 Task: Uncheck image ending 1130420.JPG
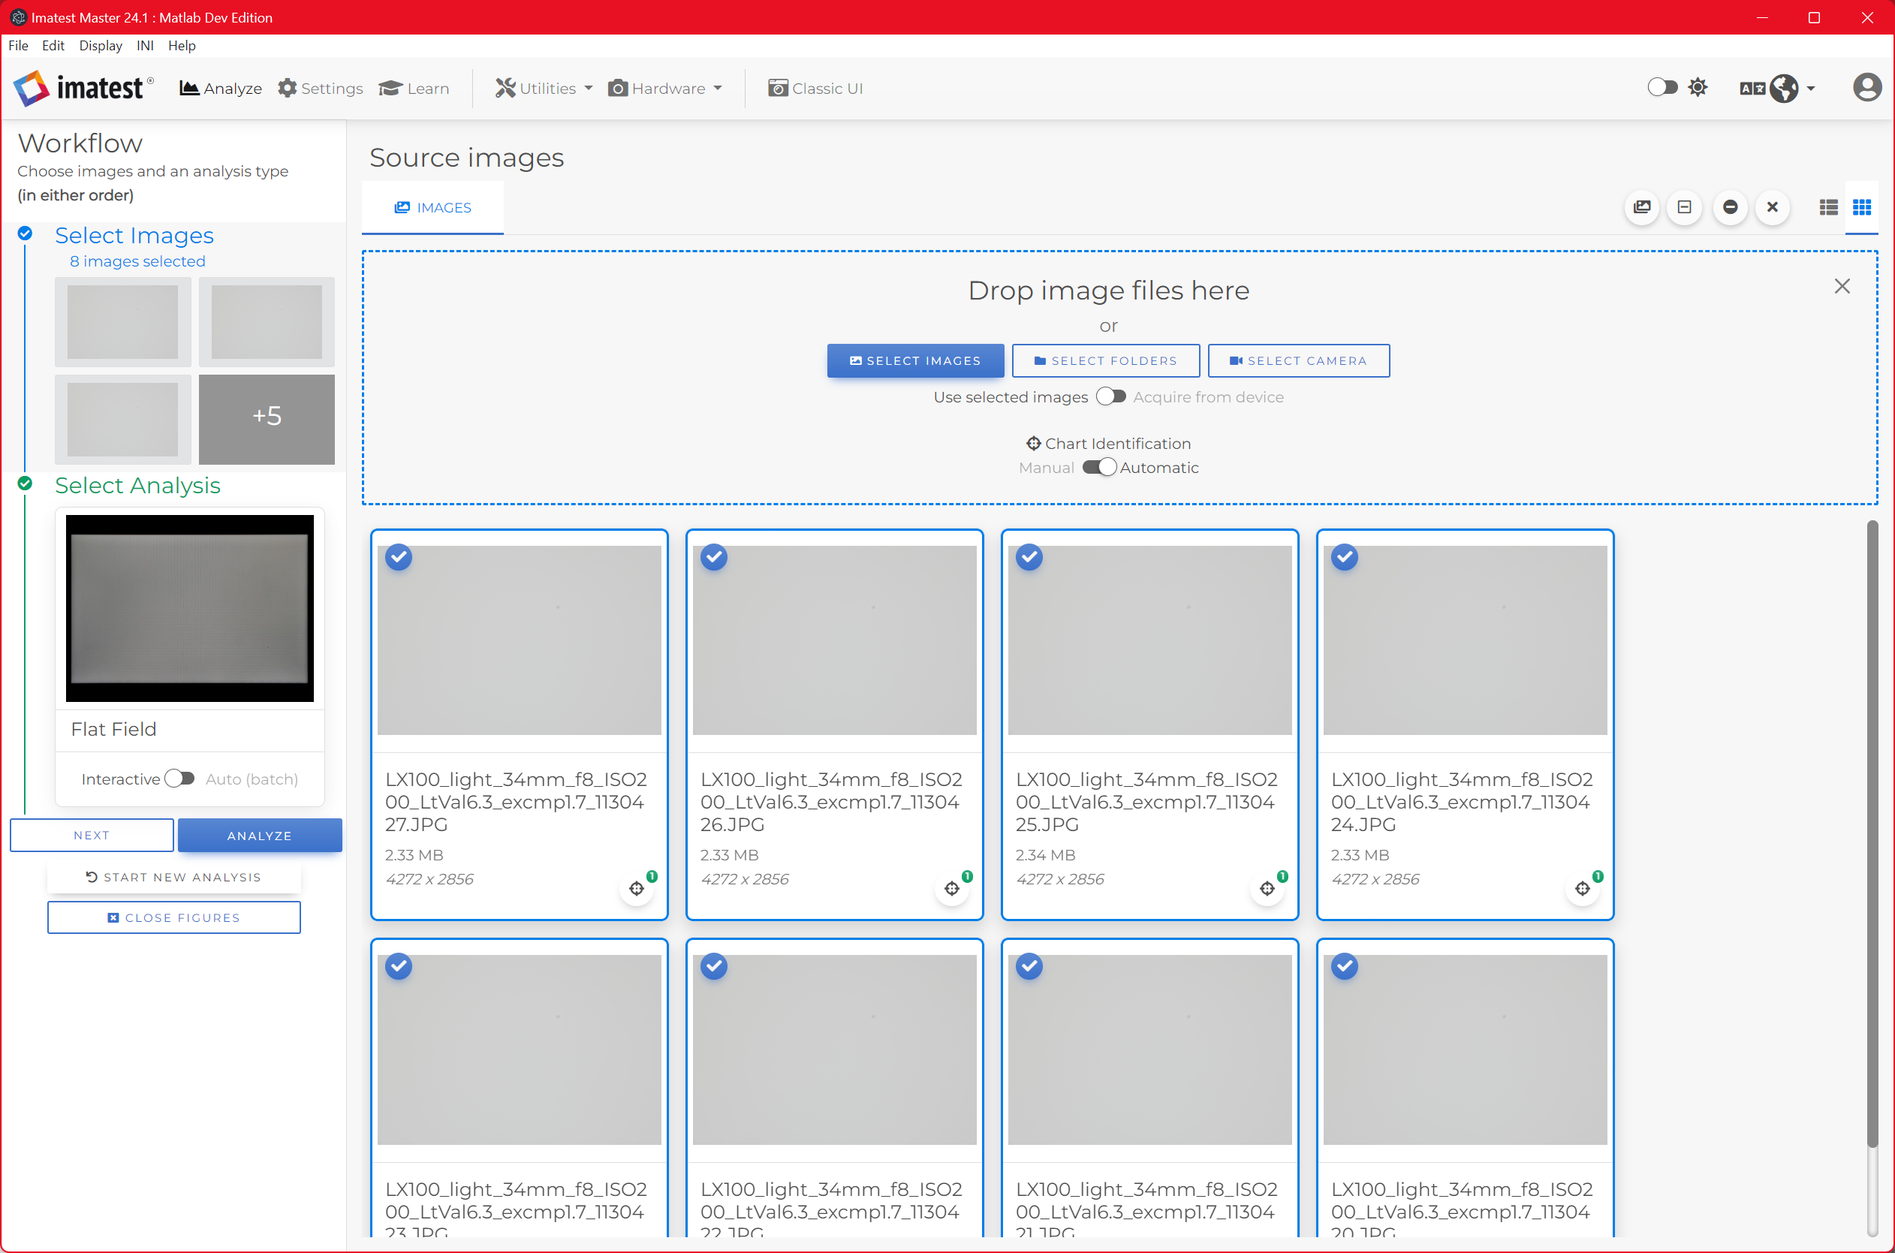tap(1345, 966)
